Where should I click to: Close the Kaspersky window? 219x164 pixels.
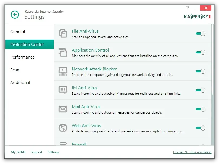(206, 8)
